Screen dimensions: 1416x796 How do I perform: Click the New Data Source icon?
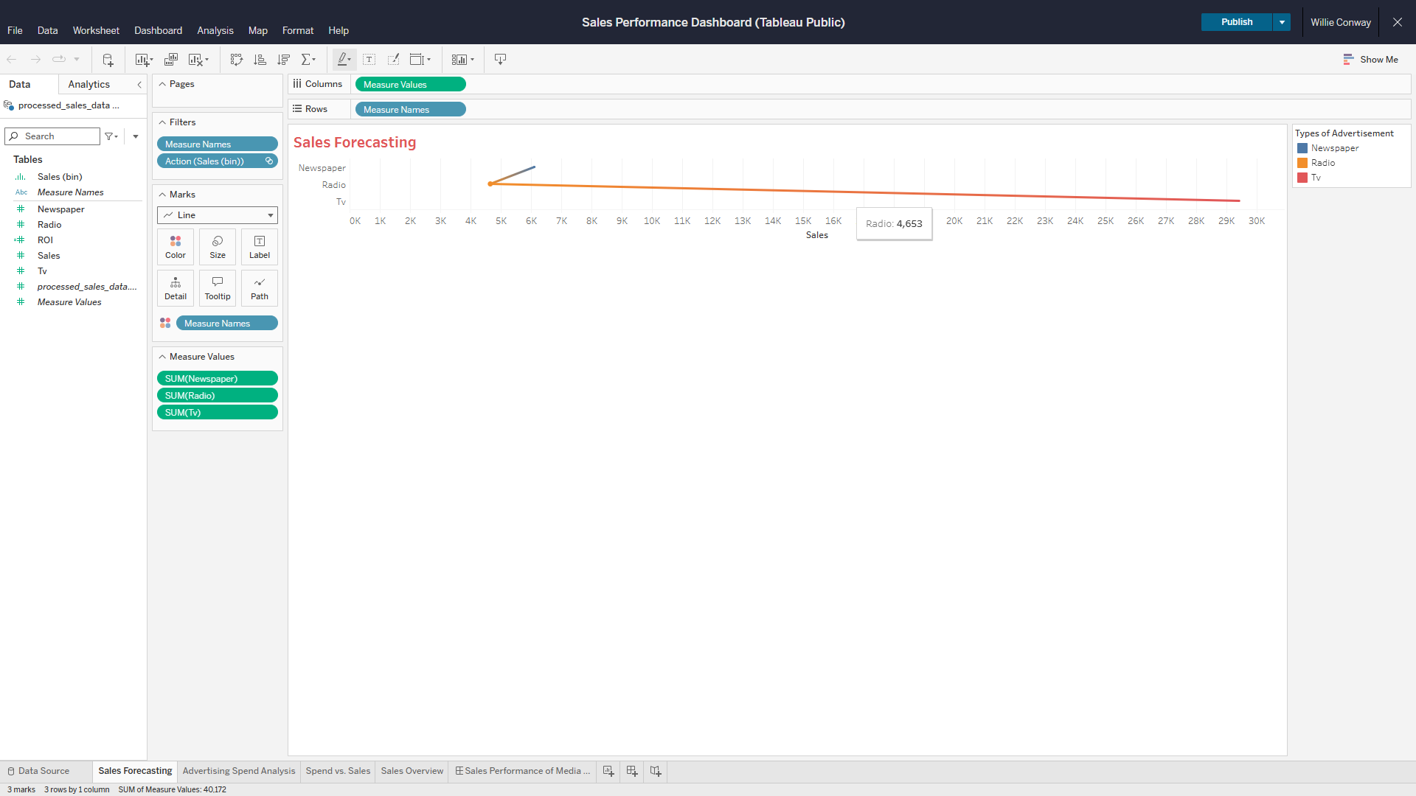[108, 60]
